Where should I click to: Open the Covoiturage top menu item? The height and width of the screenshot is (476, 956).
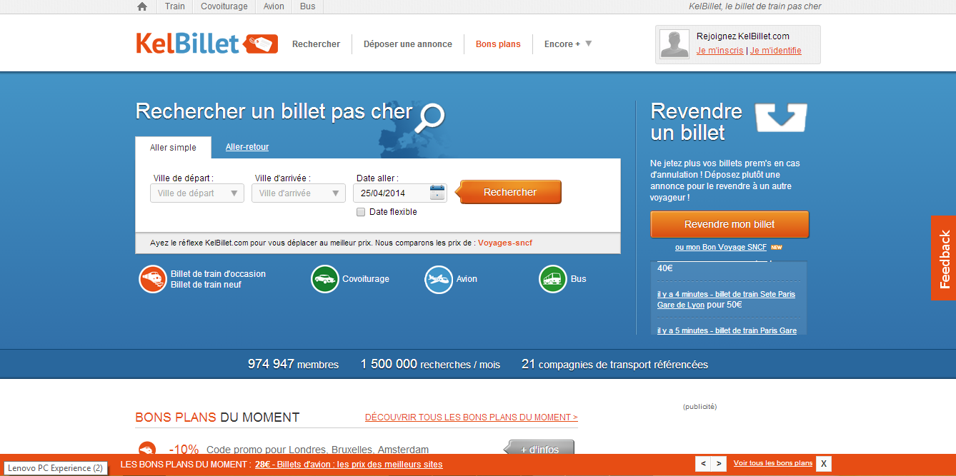click(224, 6)
